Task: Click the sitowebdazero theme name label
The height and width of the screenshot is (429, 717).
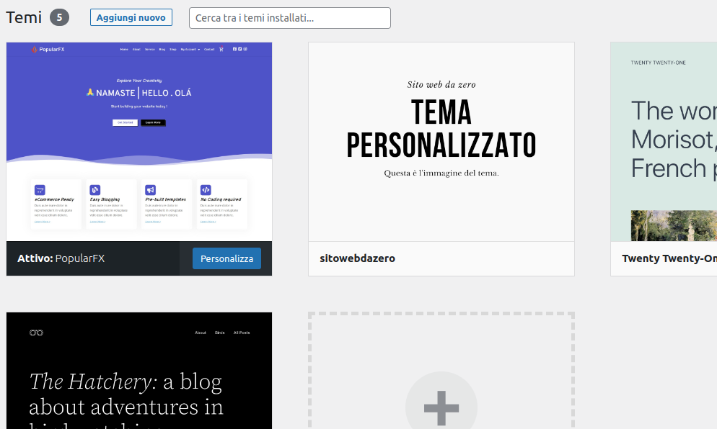Action: [357, 258]
